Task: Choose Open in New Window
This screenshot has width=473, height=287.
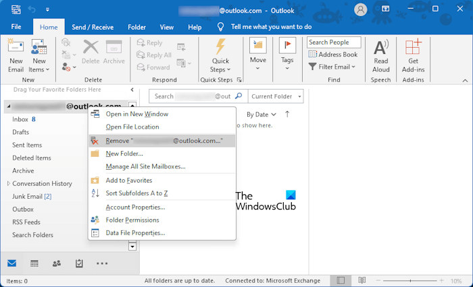Action: [x=161, y=114]
